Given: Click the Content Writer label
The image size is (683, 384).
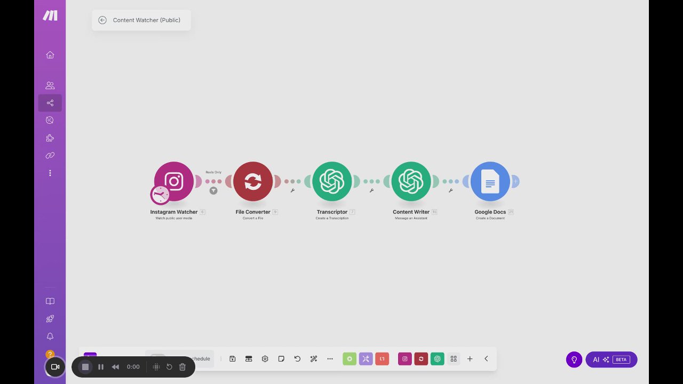Looking at the screenshot, I should pyautogui.click(x=411, y=212).
